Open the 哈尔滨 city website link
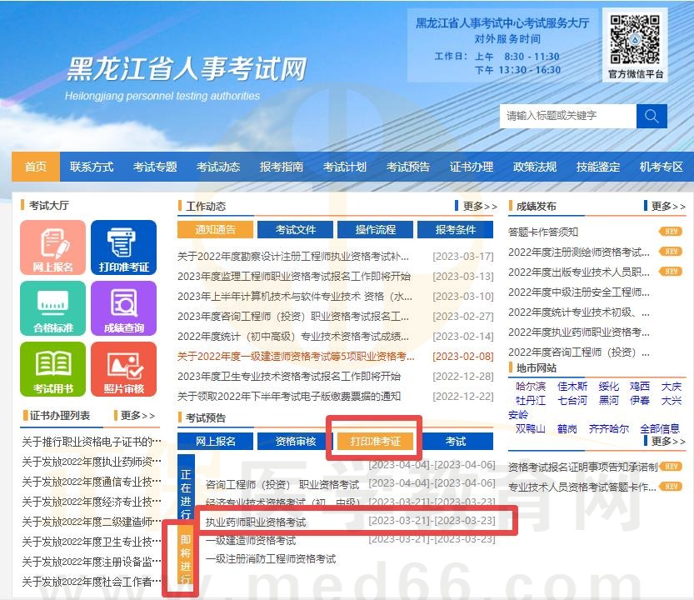This screenshot has height=600, width=694. click(x=531, y=387)
